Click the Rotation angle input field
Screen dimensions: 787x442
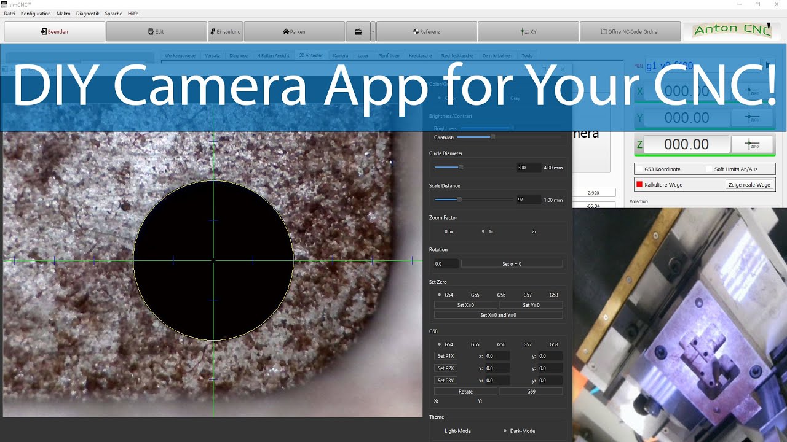click(446, 263)
